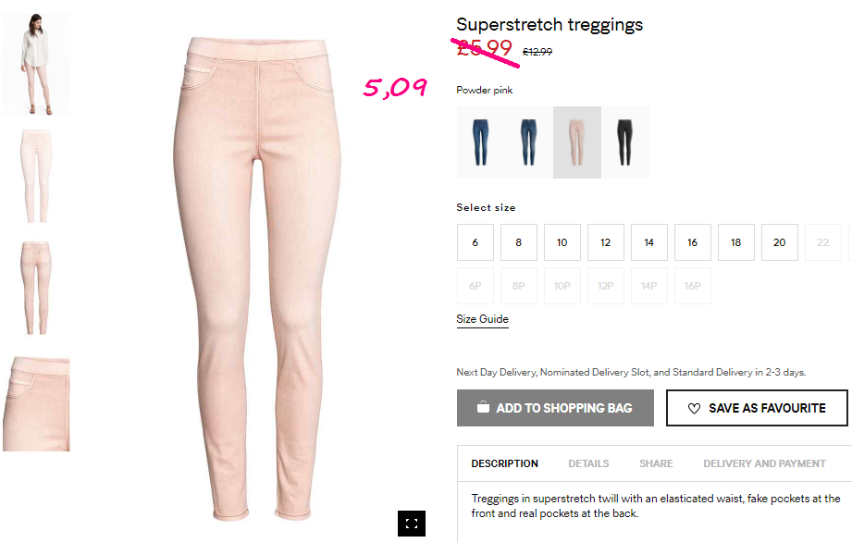The width and height of the screenshot is (852, 543).
Task: Switch to the Details tab
Action: 588,463
